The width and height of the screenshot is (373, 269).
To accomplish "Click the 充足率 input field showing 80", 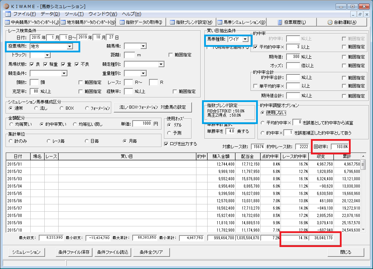I will click(34, 91).
